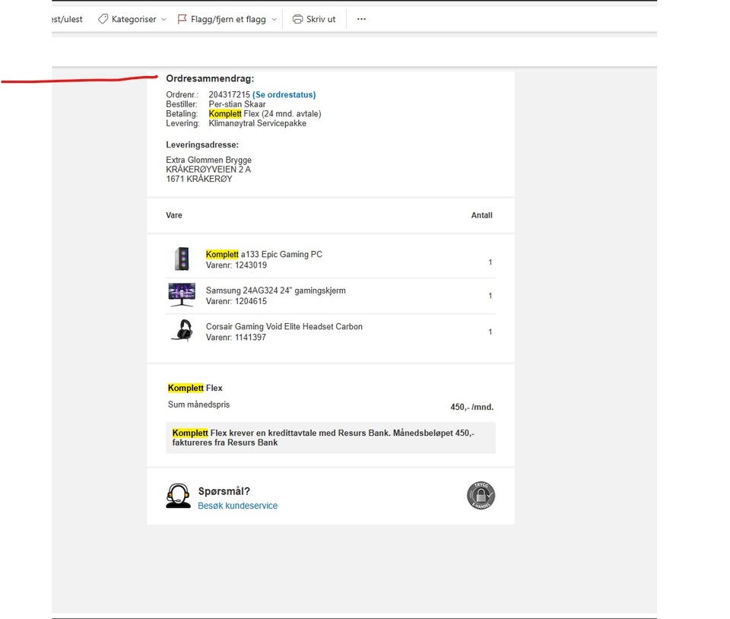The height and width of the screenshot is (619, 730).
Task: Click the Per-stian Skaar orderer name
Action: 237,104
